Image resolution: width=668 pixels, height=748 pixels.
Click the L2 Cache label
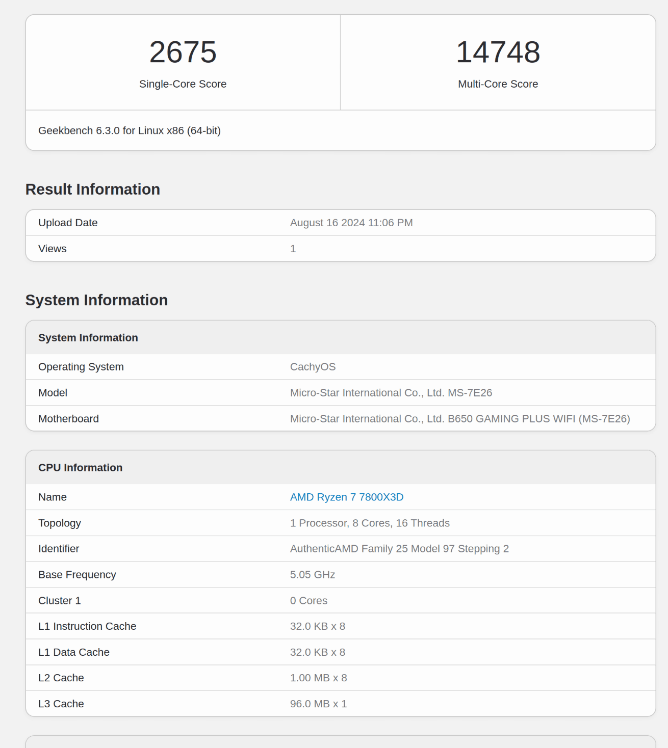[x=61, y=678]
